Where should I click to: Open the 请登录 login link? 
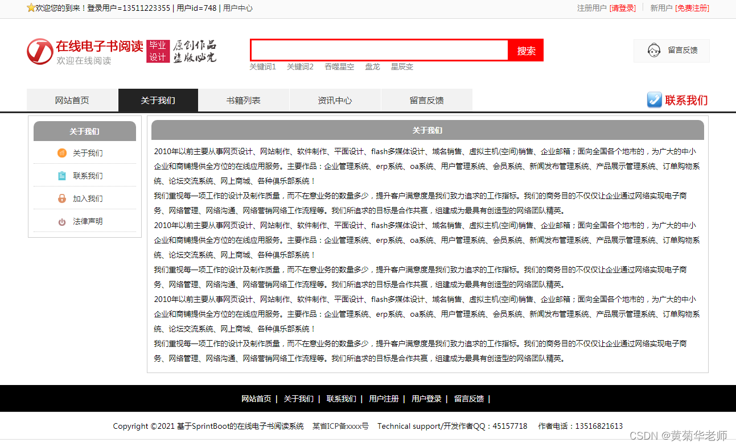622,9
